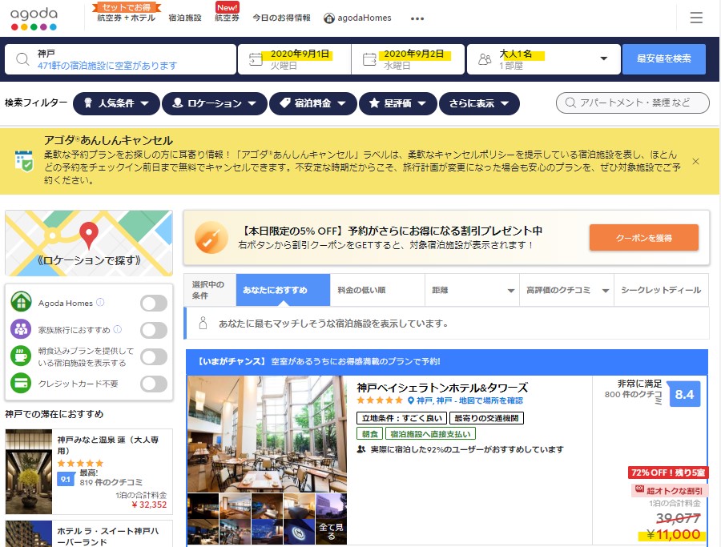Image resolution: width=721 pixels, height=547 pixels.
Task: Click the Agoda Homes info icon
Action: click(100, 302)
